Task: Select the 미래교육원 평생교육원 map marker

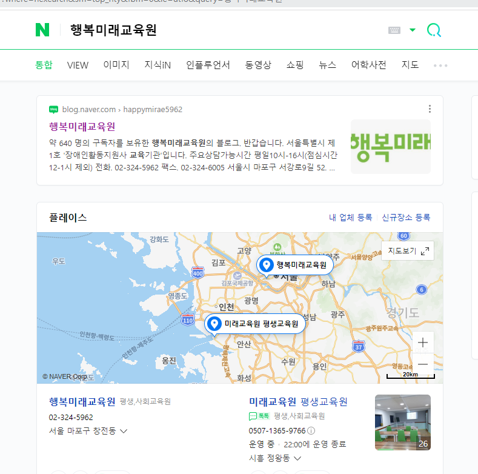Action: (255, 324)
